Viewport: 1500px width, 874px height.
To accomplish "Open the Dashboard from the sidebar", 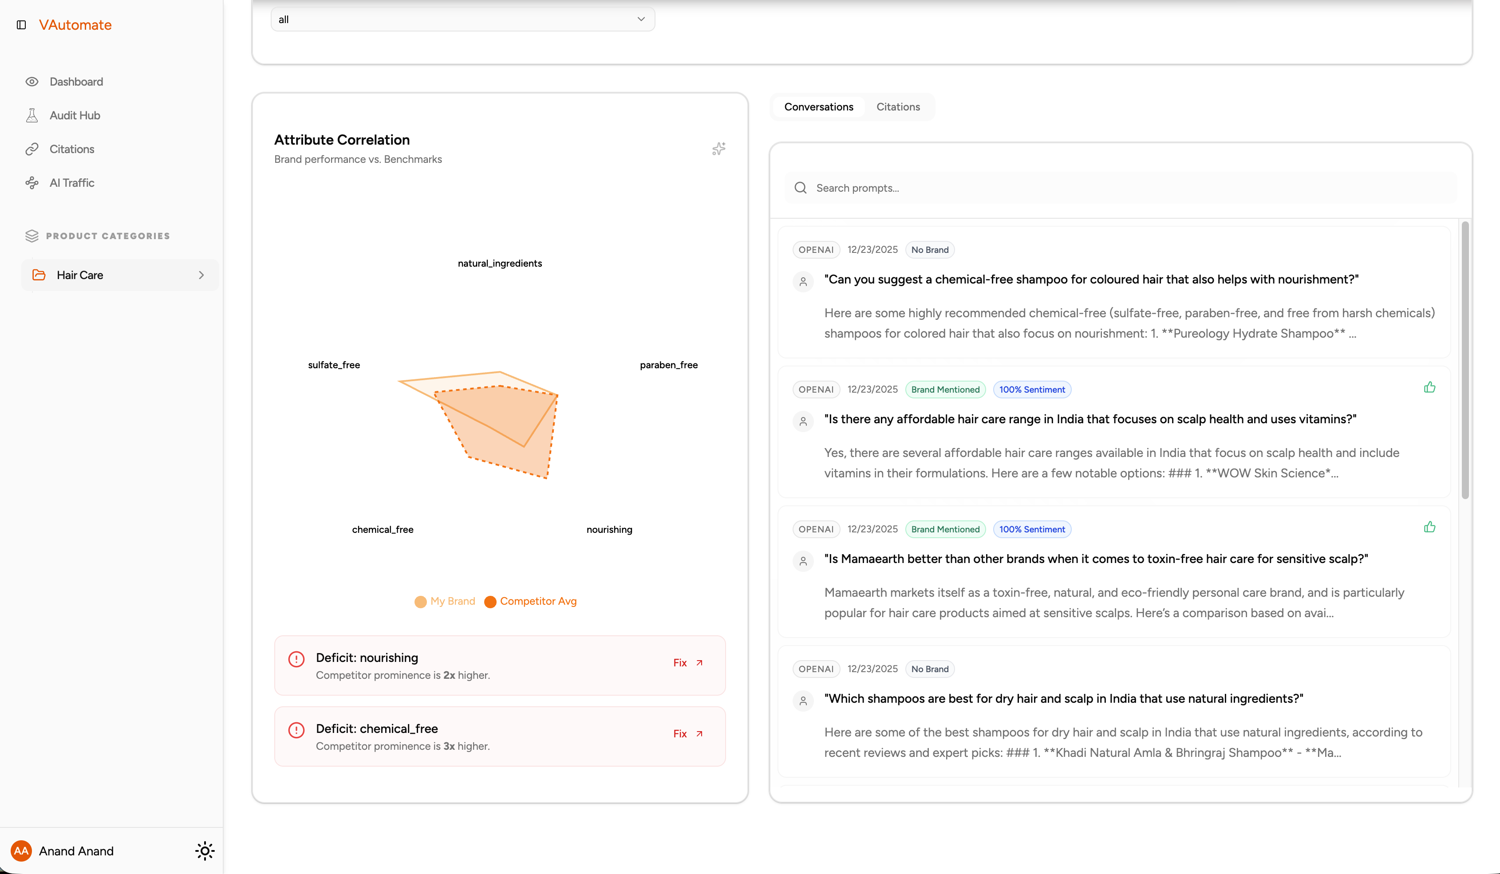I will pos(75,82).
